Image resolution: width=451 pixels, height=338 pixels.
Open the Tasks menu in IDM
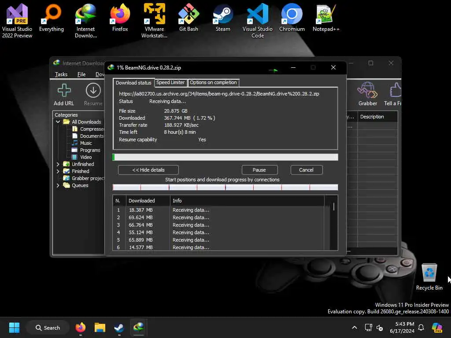coord(61,74)
